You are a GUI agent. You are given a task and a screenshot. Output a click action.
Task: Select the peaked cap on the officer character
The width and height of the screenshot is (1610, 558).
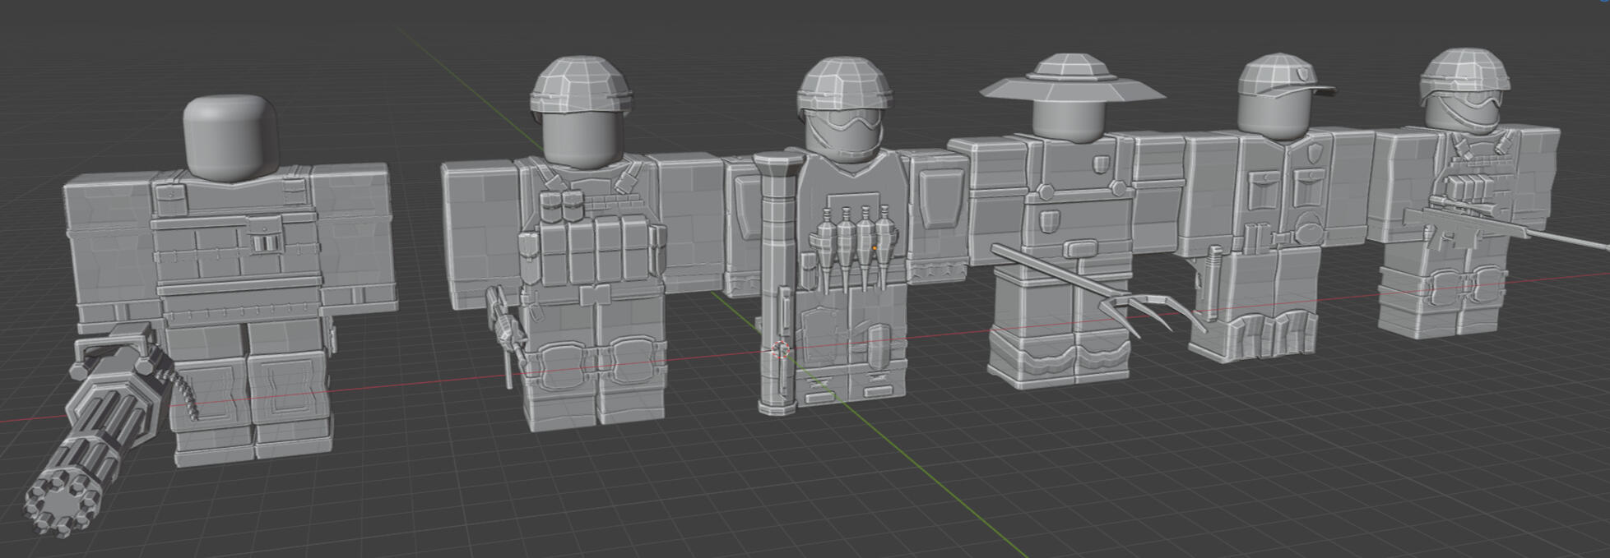(1283, 76)
